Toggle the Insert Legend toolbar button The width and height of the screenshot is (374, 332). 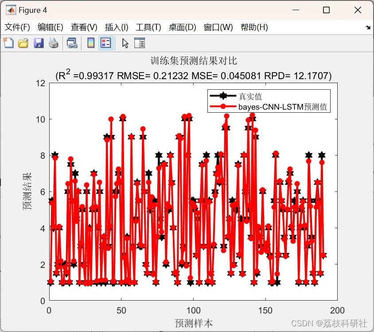click(106, 43)
